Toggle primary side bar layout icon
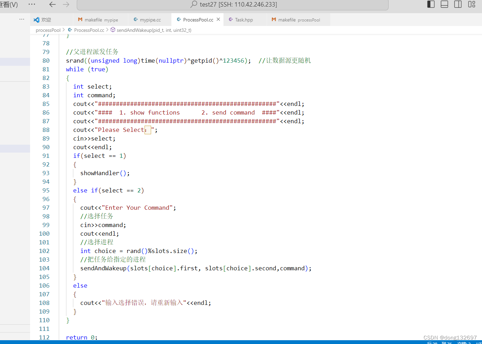 tap(431, 4)
